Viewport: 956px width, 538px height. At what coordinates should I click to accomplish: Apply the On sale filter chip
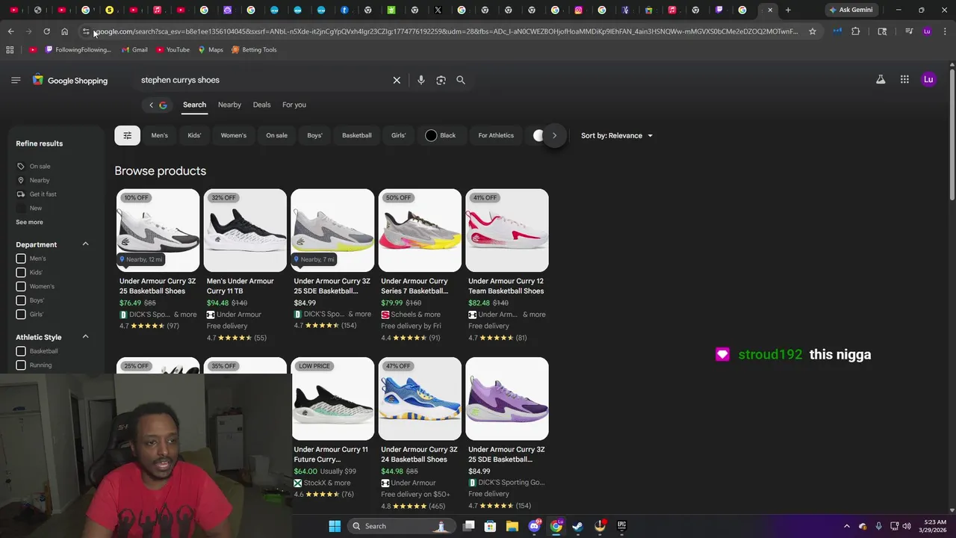click(x=276, y=135)
